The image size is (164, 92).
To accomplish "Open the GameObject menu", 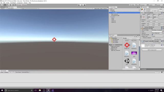I will pos(13,3).
